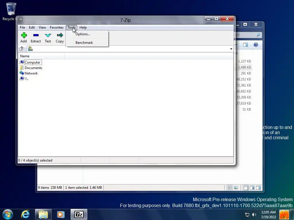Click the first pane layout icon in Explorer status bar
This screenshot has height=220, width=294.
pos(246,188)
